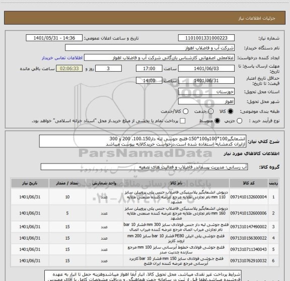
Task: Click the price validity time 14:00
Action: click(149, 81)
